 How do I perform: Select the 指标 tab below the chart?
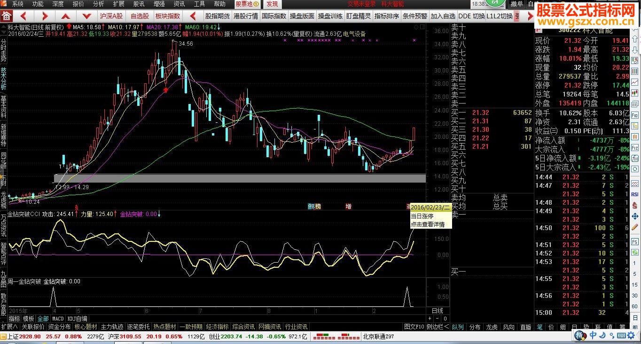click(14, 319)
